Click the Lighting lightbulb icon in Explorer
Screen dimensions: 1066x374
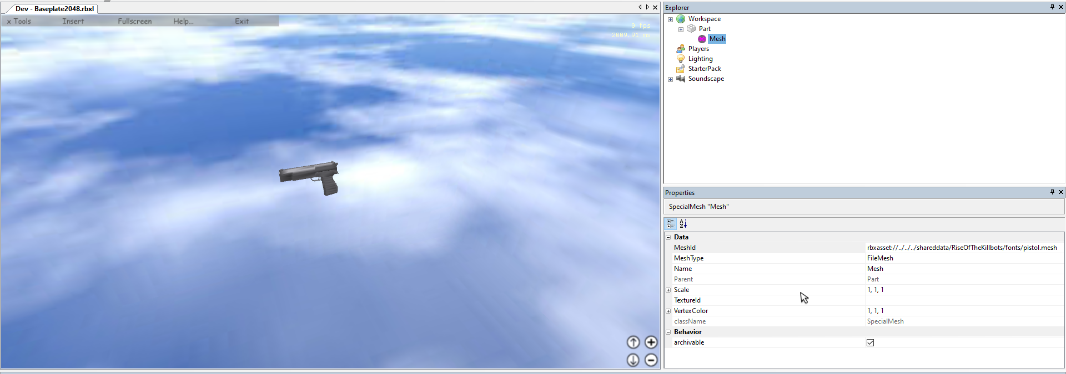(681, 59)
